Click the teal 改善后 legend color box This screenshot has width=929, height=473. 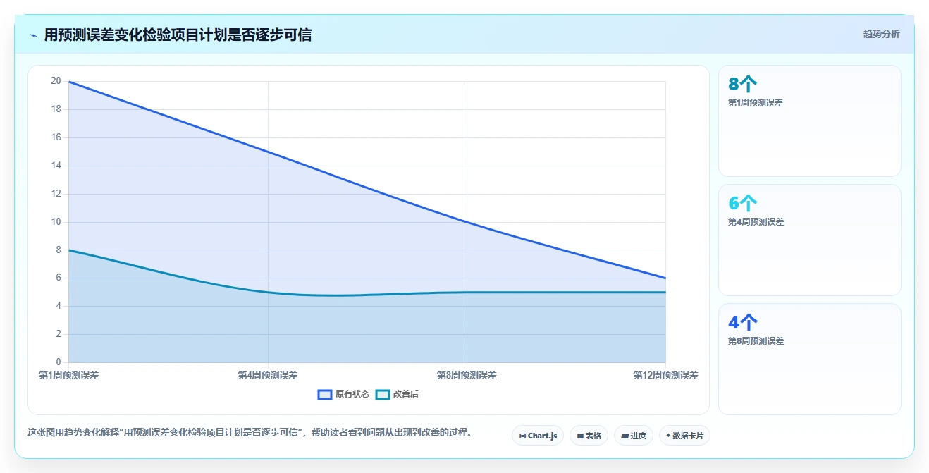[x=382, y=394]
